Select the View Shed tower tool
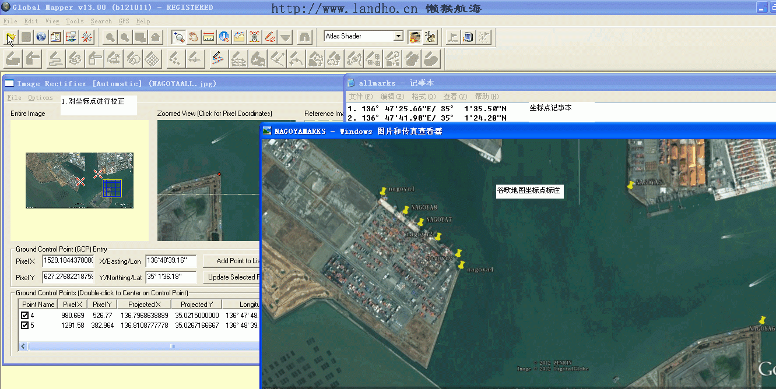This screenshot has width=776, height=389. click(255, 37)
